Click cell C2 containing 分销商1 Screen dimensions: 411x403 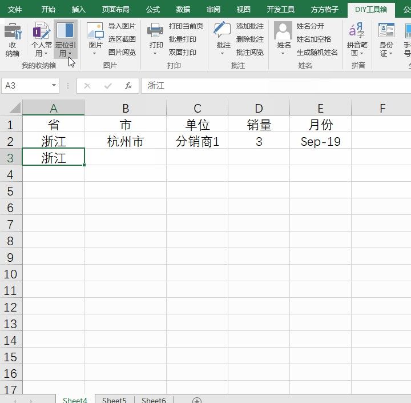[x=197, y=141]
